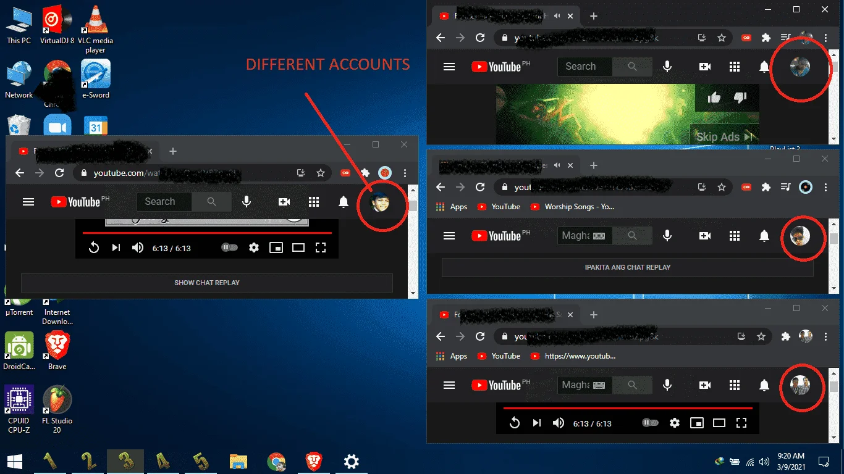Skip to next video in left window player

coord(116,247)
